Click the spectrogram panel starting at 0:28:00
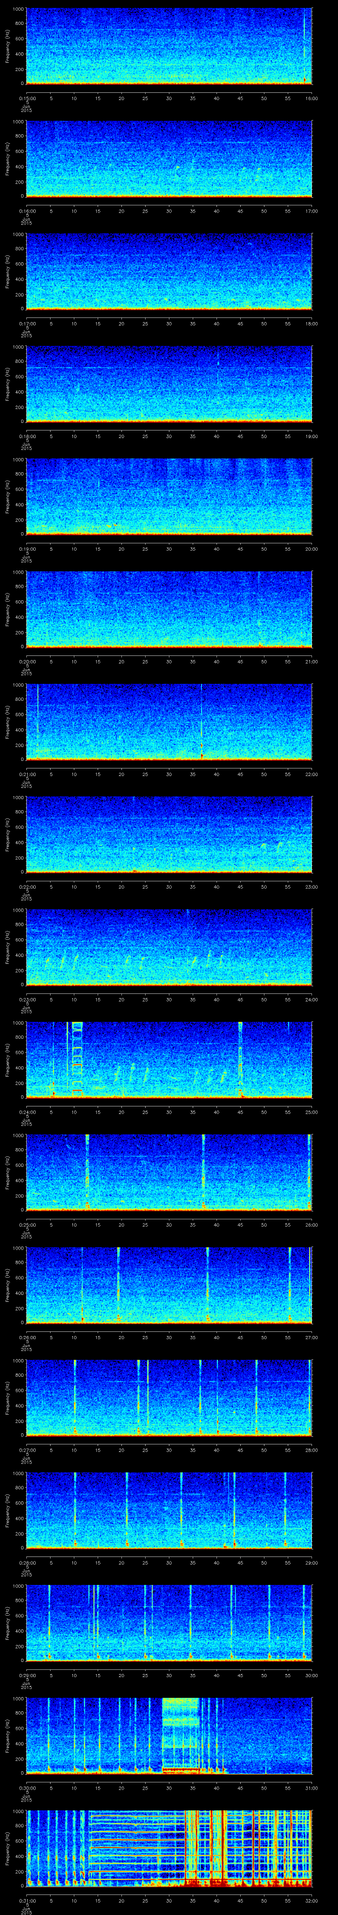Image resolution: width=338 pixels, height=1915 pixels. click(169, 1511)
